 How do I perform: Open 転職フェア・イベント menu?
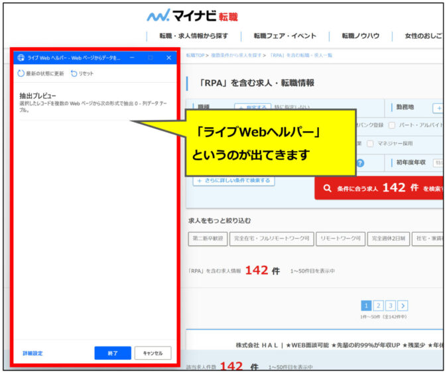click(285, 36)
